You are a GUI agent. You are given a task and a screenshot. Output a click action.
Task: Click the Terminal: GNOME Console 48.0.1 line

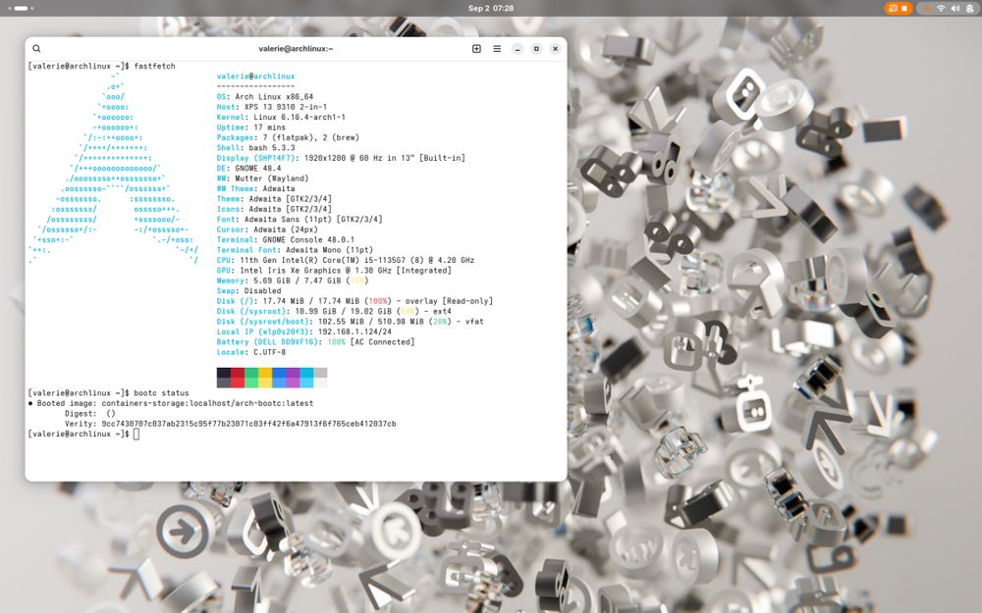point(286,239)
